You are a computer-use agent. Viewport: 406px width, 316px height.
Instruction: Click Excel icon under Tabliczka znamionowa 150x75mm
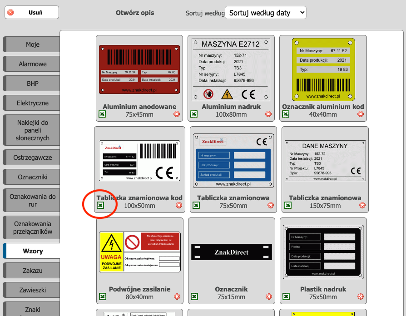287,205
